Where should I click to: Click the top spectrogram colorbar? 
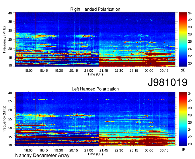point(183,39)
